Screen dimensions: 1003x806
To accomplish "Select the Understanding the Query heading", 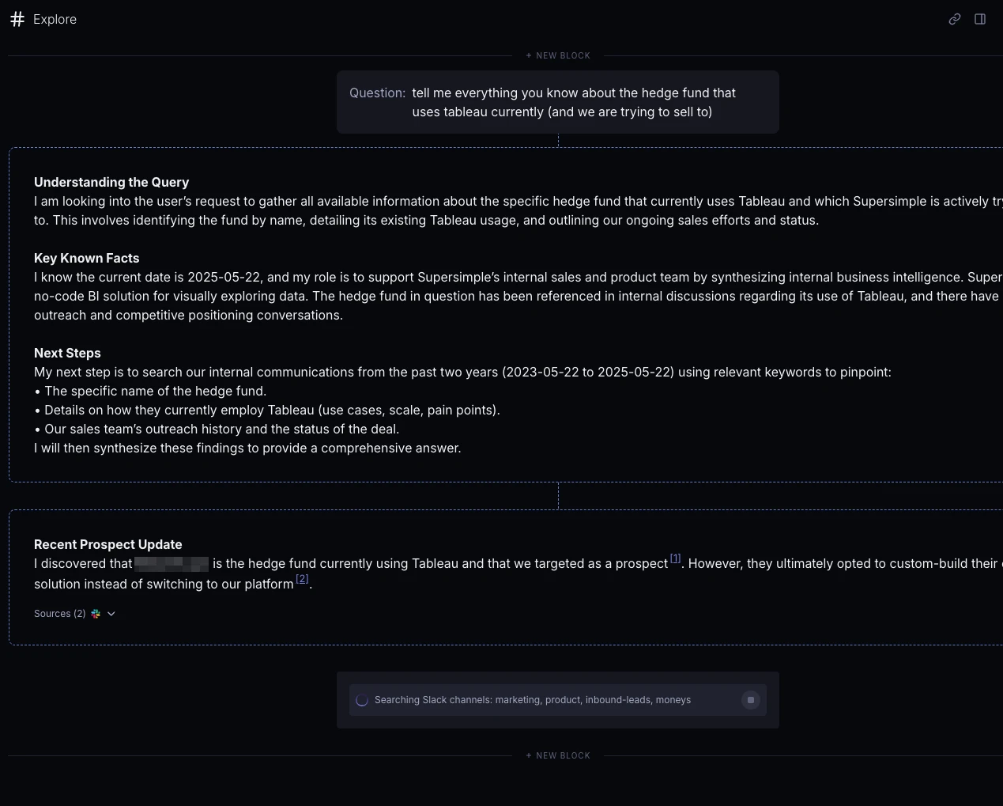I will [111, 182].
